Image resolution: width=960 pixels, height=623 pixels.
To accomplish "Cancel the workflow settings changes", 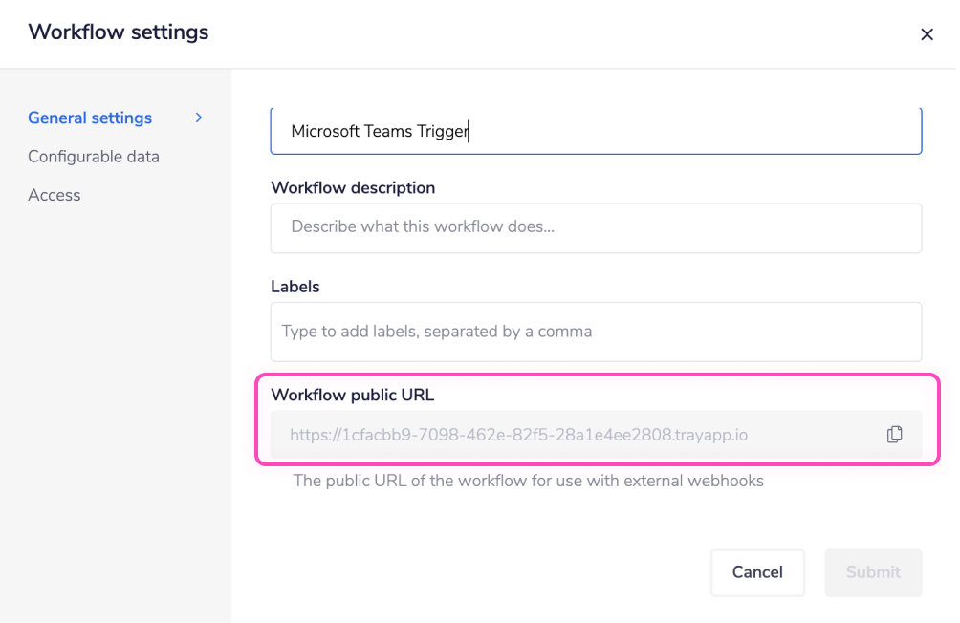I will click(757, 572).
